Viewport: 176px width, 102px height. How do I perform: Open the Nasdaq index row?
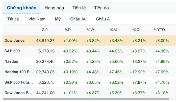click(89, 61)
